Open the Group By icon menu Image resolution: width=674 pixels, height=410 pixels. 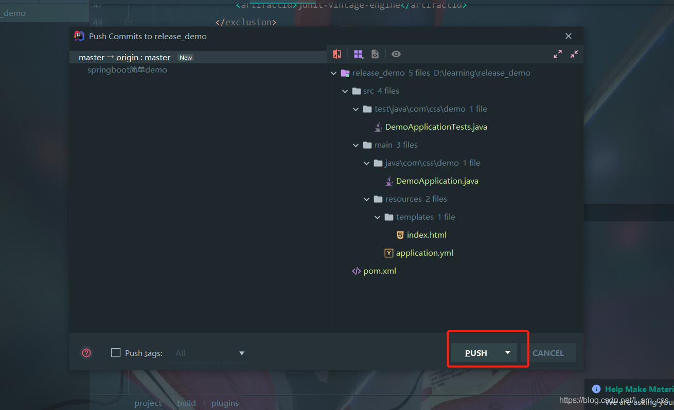tap(359, 54)
